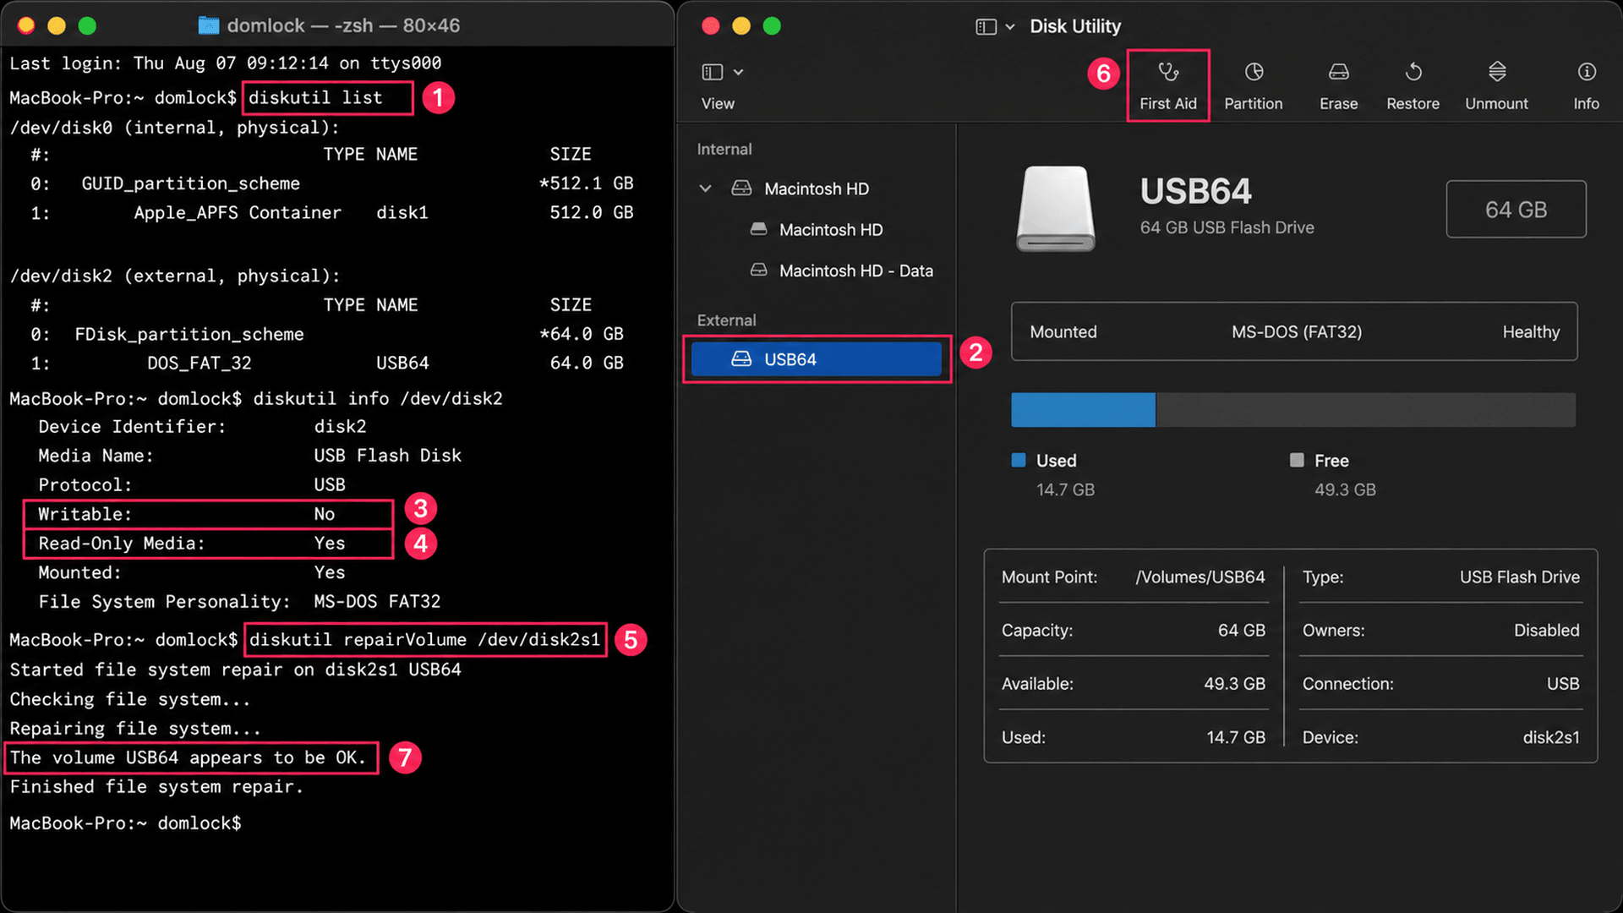Click the Mounted status text
Screen dimensions: 1623x913
point(1063,332)
